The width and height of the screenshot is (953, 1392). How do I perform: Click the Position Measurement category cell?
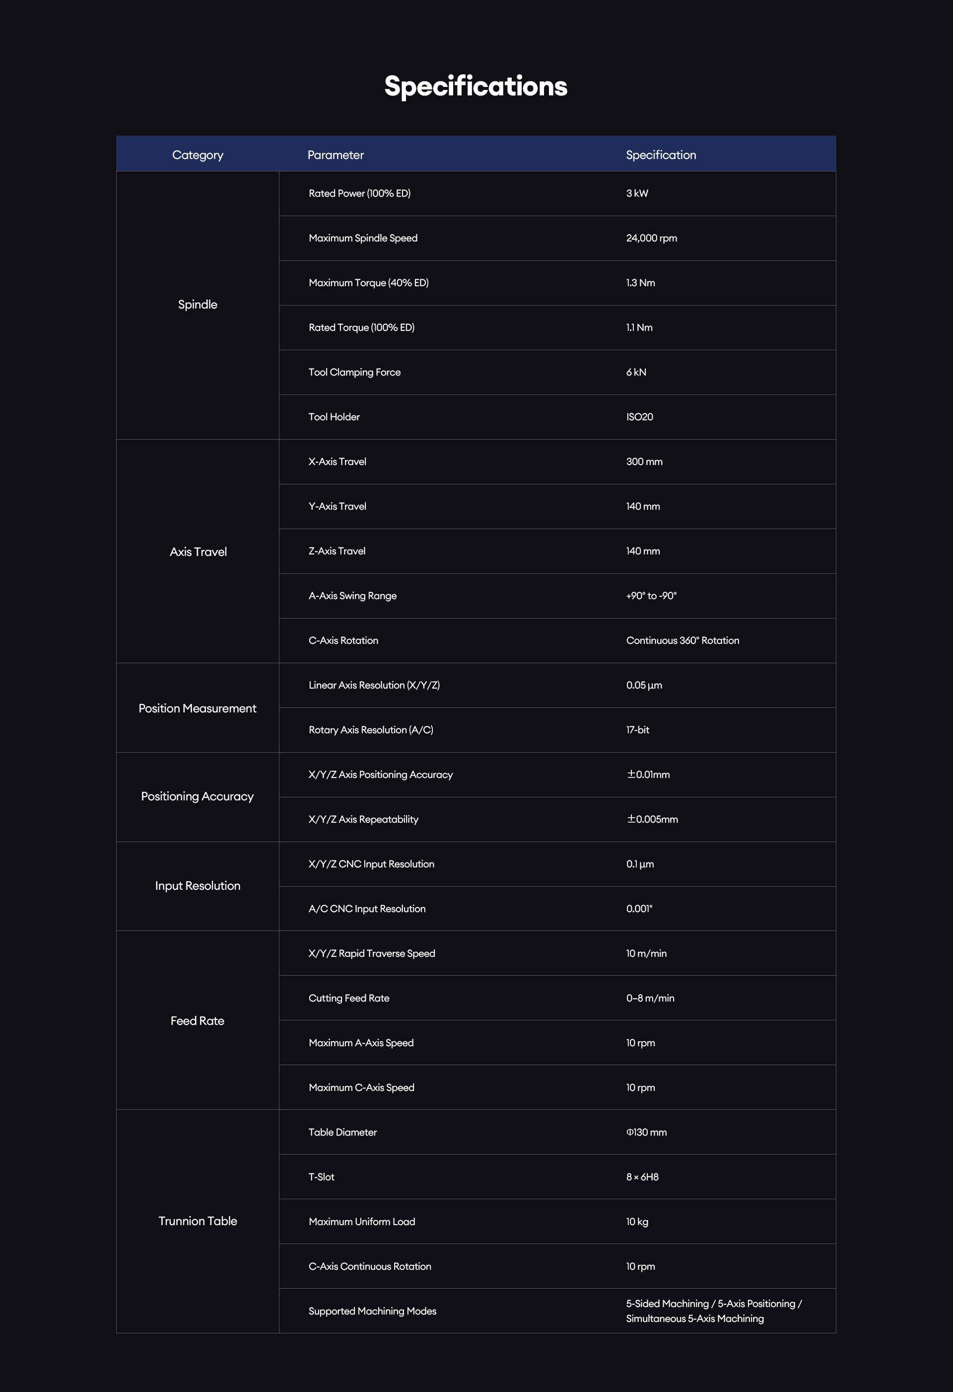(x=198, y=708)
